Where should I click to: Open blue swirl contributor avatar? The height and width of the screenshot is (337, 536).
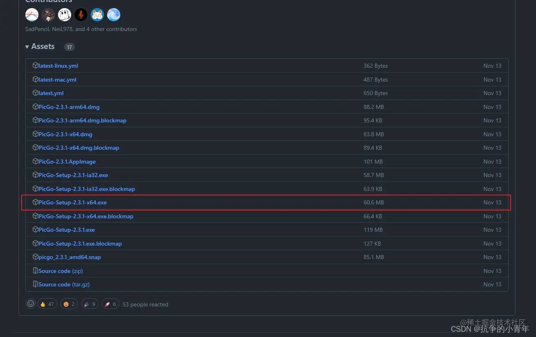click(114, 15)
